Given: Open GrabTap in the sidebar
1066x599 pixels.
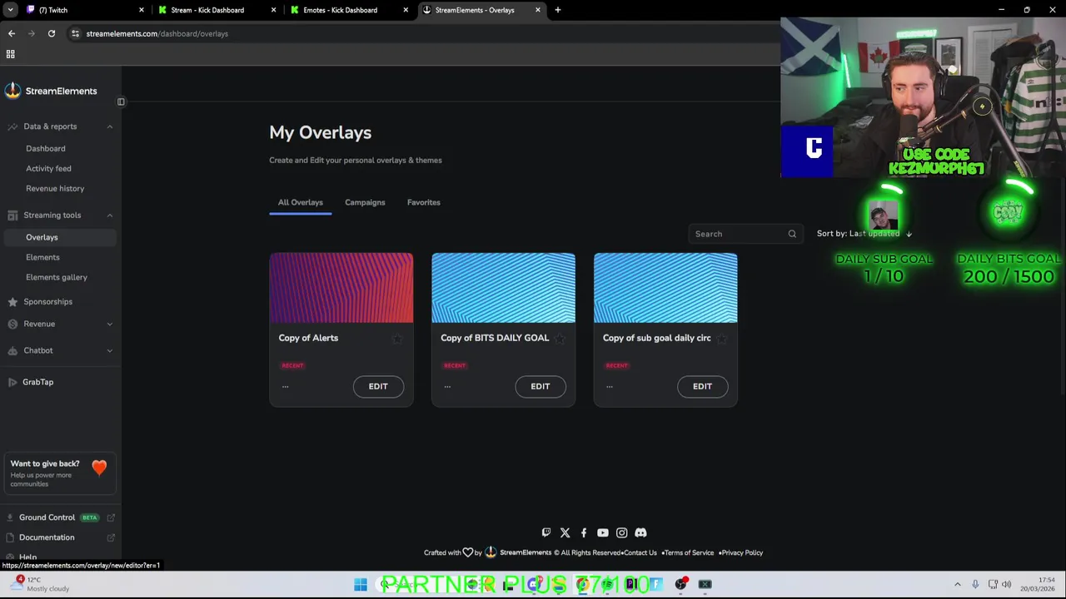Looking at the screenshot, I should 37,383.
